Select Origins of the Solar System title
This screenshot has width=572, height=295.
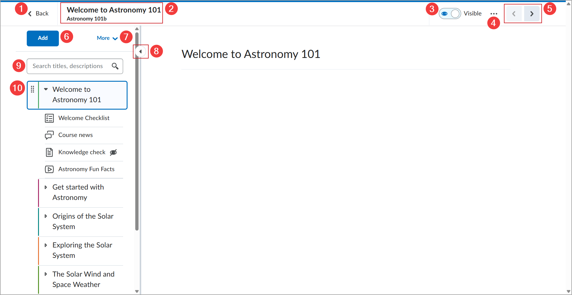[x=83, y=221]
